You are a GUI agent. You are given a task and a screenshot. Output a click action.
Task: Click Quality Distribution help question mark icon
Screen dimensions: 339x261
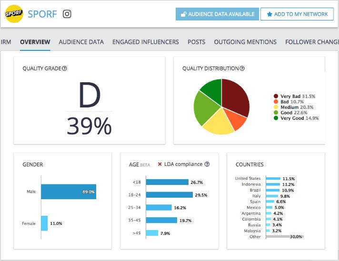pyautogui.click(x=242, y=68)
